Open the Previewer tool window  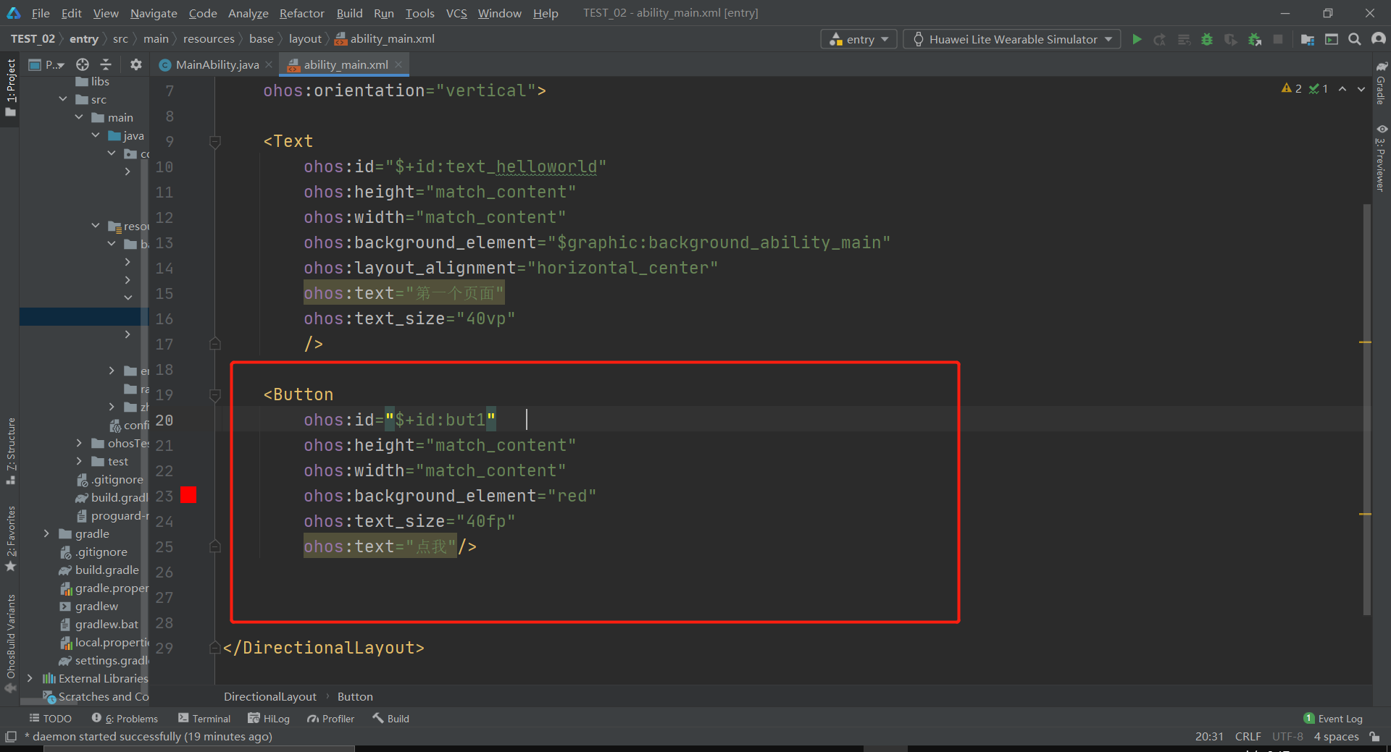click(x=1381, y=158)
